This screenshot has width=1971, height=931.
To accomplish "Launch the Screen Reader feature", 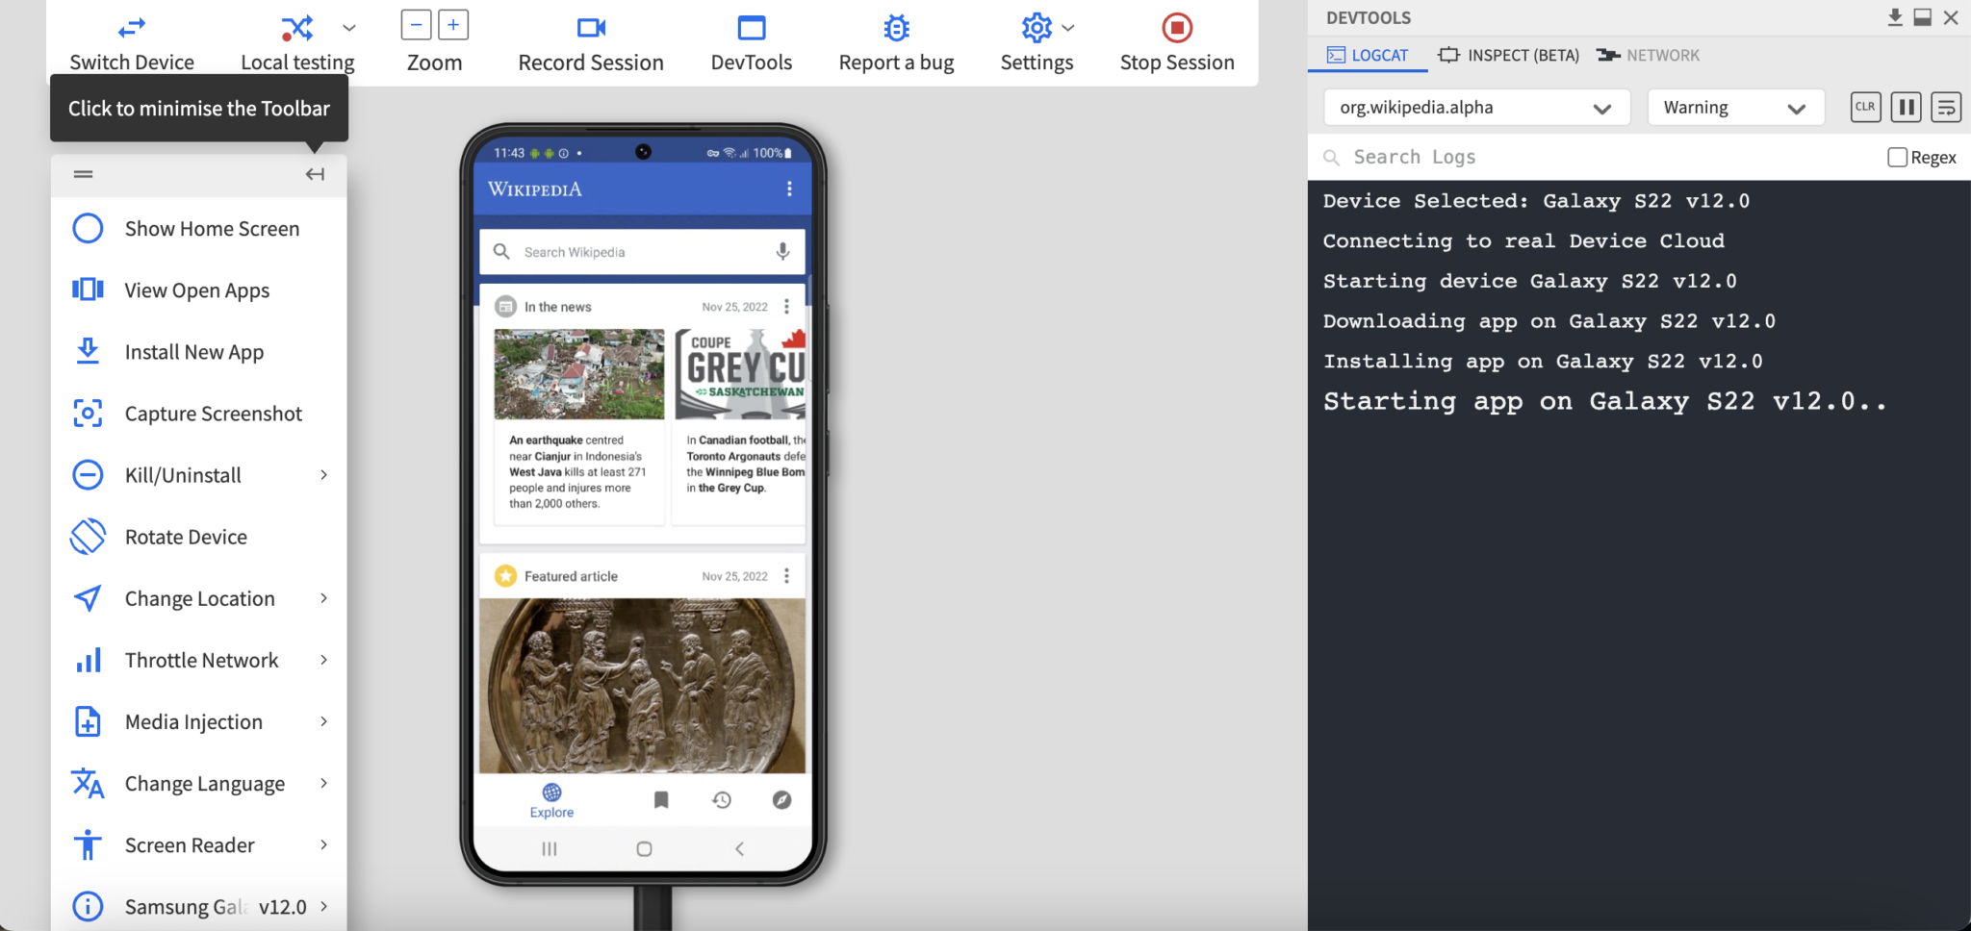I will coord(189,844).
